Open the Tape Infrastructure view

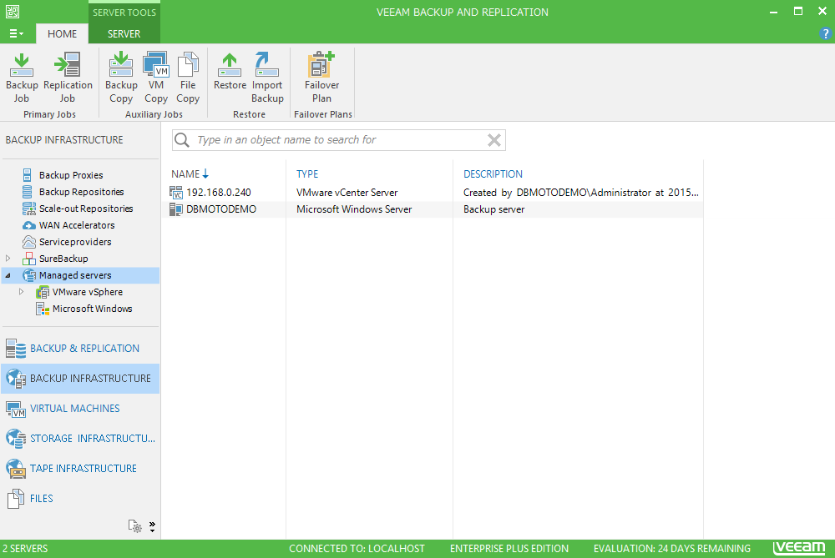click(80, 469)
